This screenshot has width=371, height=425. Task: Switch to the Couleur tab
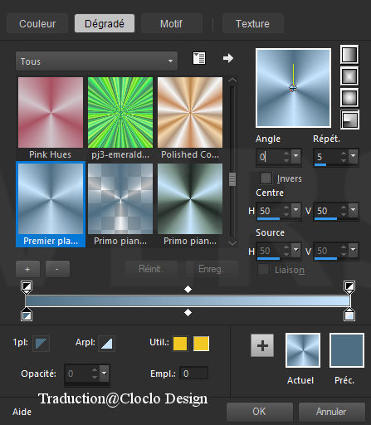tap(37, 23)
